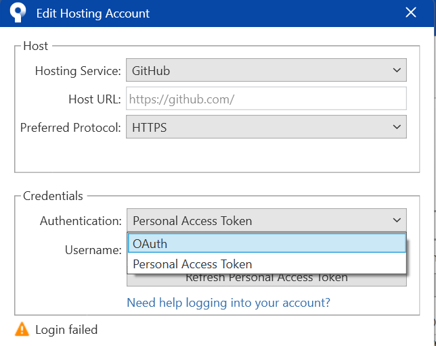Focus the Host URL text field
The width and height of the screenshot is (436, 346).
point(267,99)
